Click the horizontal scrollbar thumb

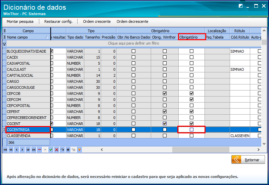coord(201,149)
